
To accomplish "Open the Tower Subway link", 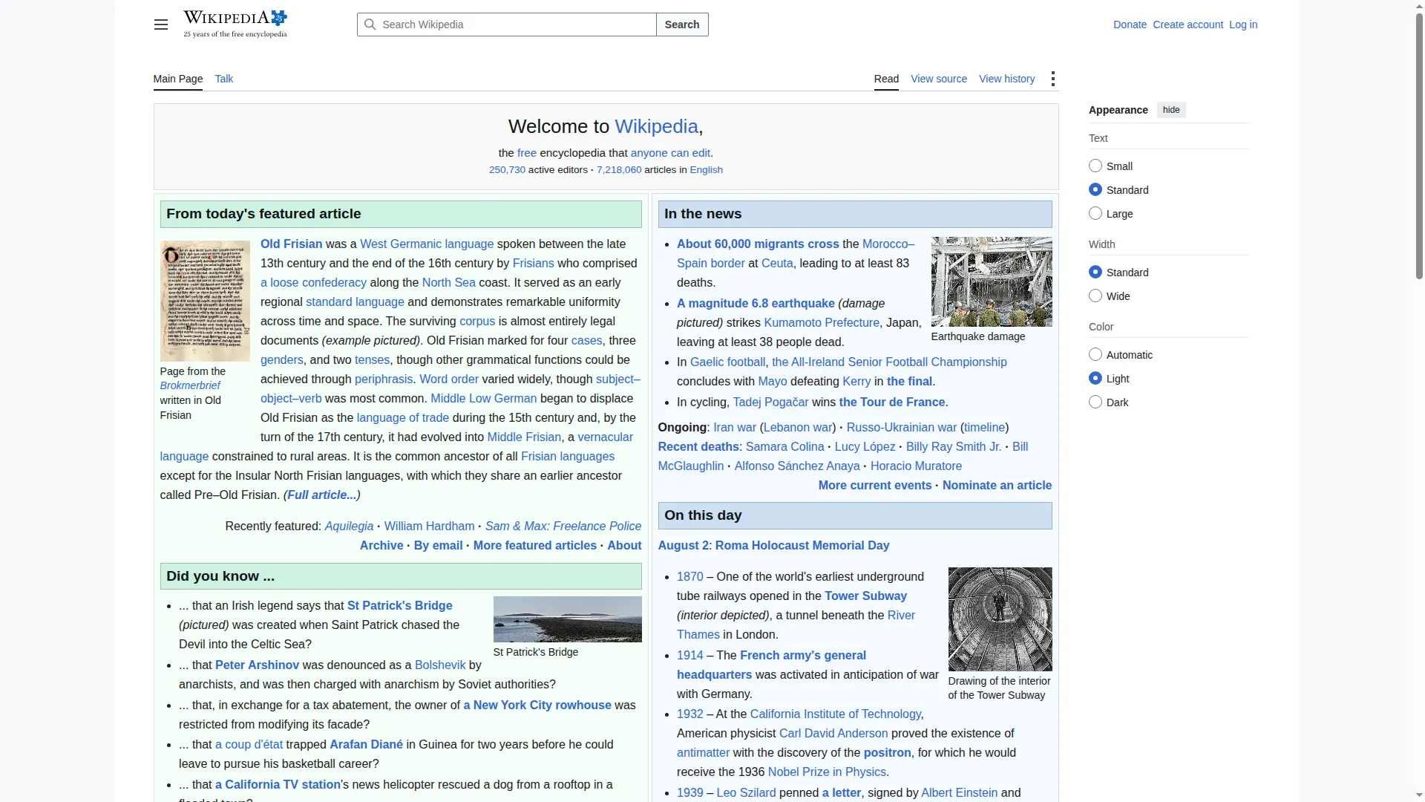I will coord(865,596).
